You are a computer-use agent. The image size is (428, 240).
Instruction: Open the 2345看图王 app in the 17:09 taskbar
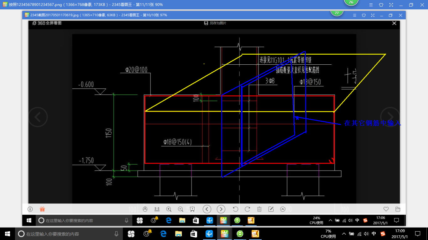(x=224, y=233)
